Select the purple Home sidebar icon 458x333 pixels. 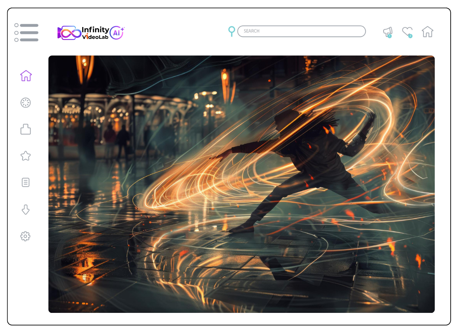click(26, 76)
